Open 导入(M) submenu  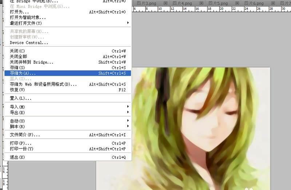[x=68, y=107]
